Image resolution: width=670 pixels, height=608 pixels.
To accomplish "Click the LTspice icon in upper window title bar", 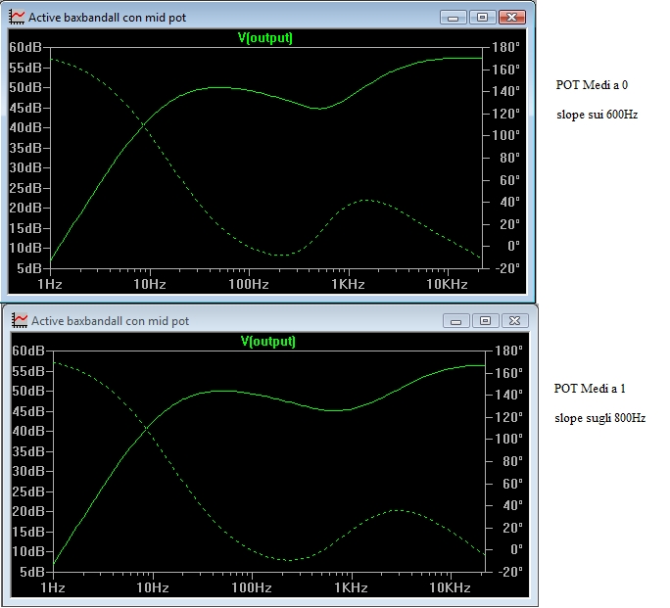I will pos(18,17).
